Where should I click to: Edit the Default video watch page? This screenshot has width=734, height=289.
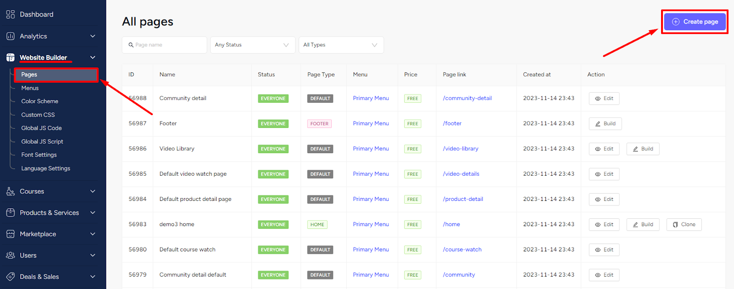click(604, 174)
